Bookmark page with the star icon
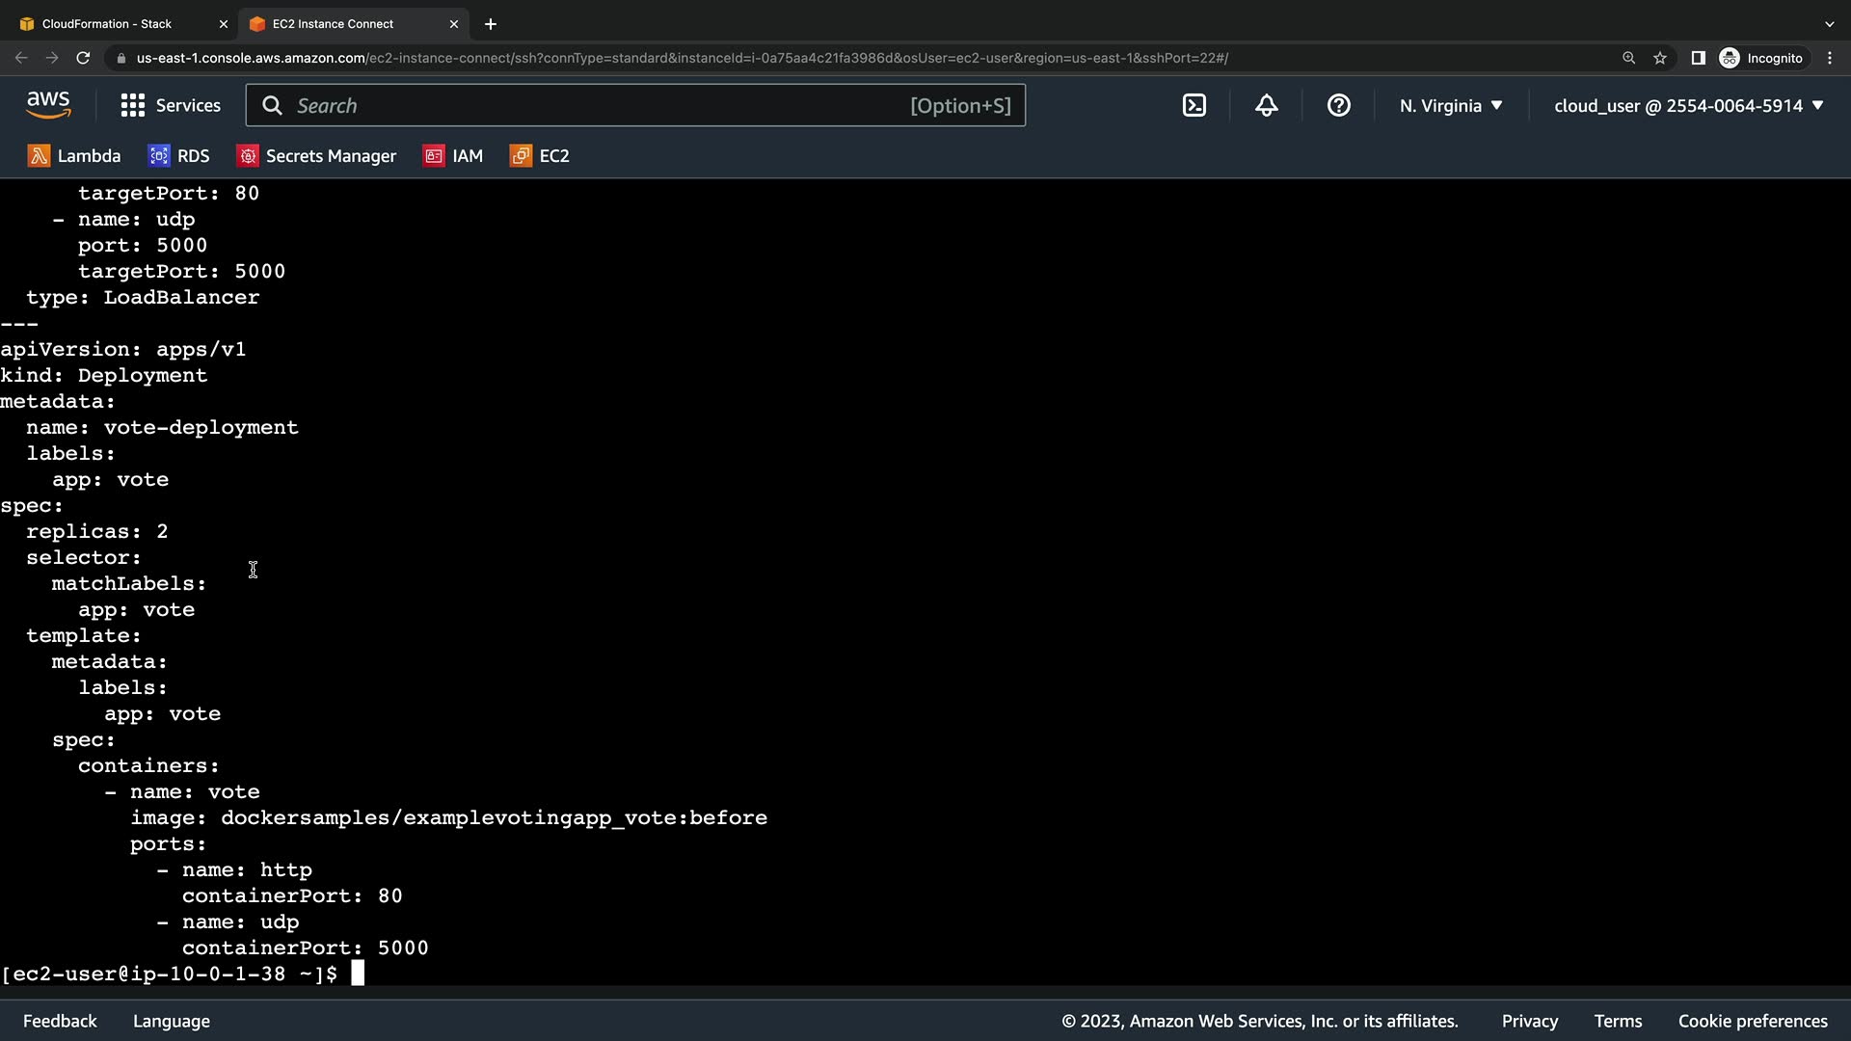 pos(1659,58)
